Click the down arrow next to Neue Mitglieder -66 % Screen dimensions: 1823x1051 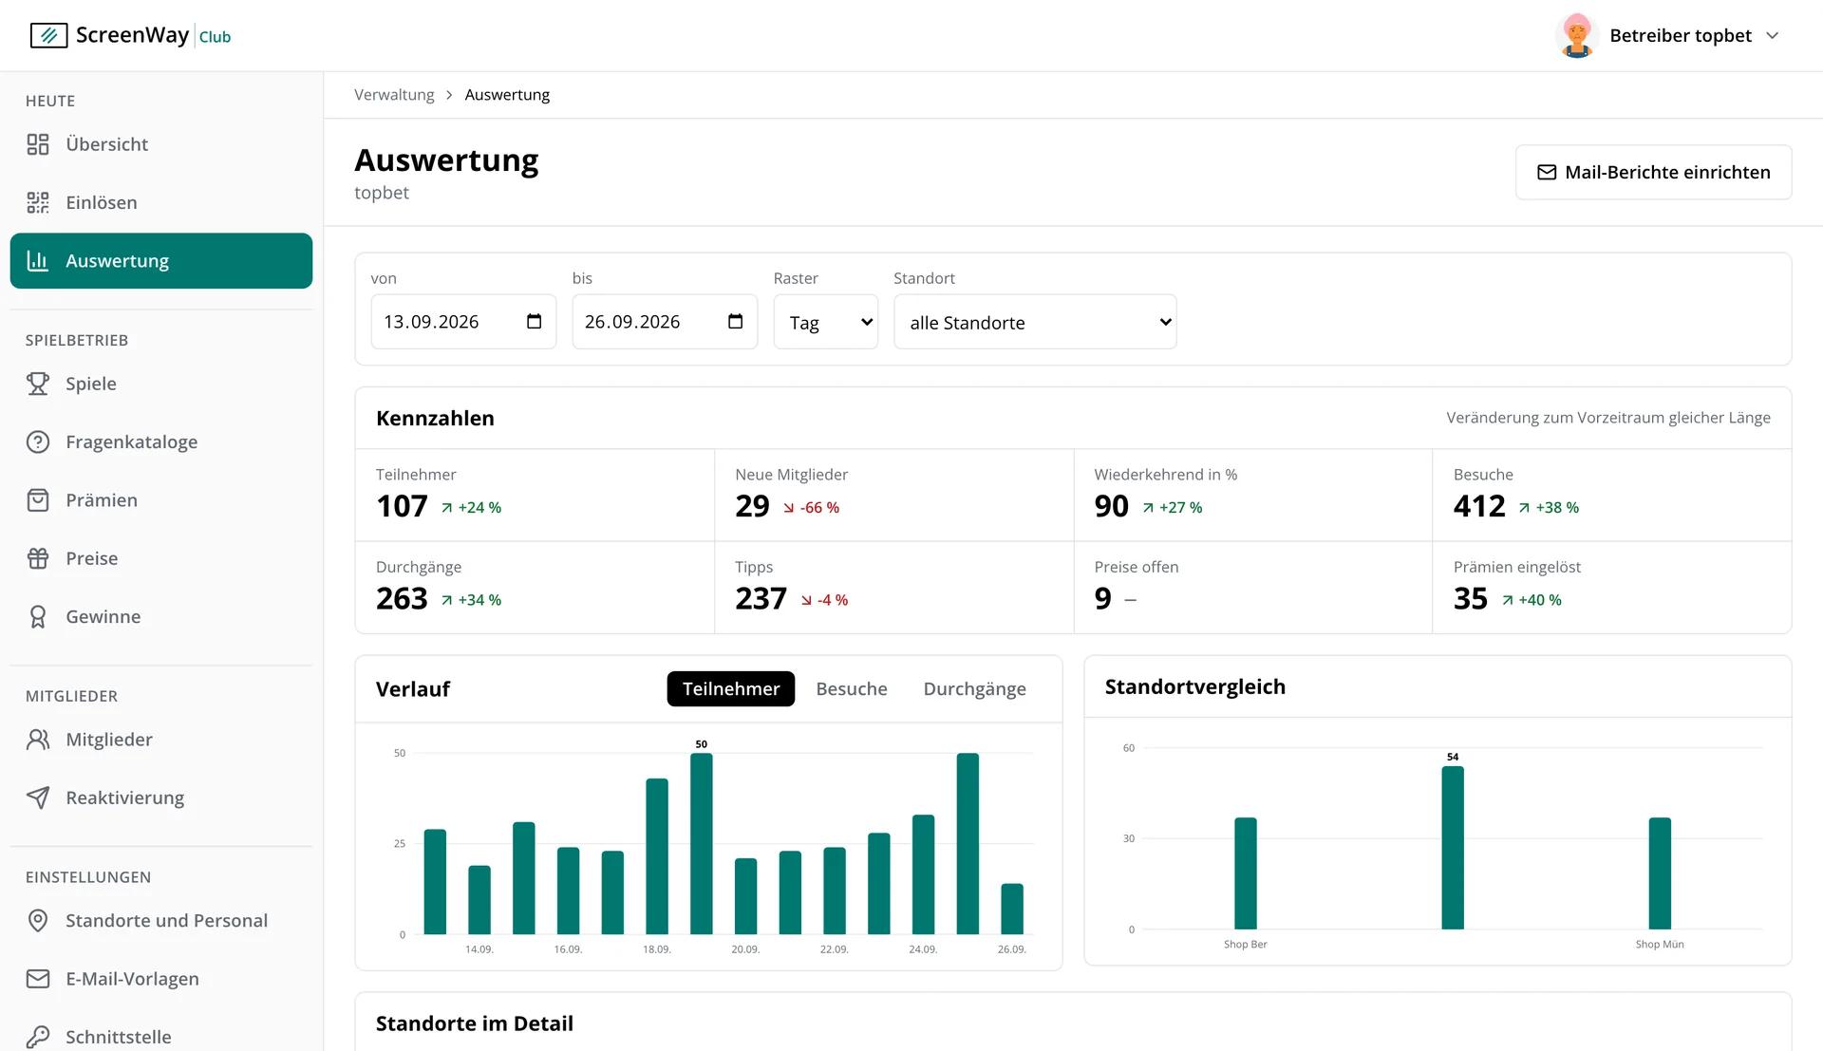point(789,508)
